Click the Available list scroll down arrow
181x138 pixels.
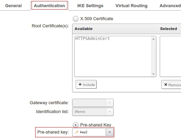(153, 74)
